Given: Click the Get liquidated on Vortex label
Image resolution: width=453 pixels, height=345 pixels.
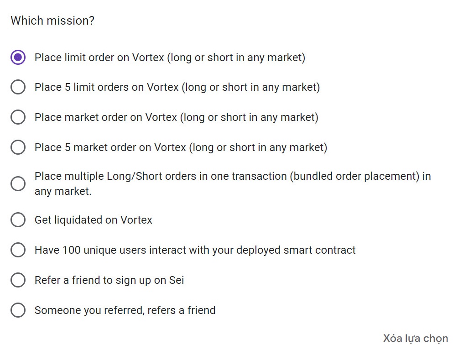Looking at the screenshot, I should pyautogui.click(x=94, y=220).
